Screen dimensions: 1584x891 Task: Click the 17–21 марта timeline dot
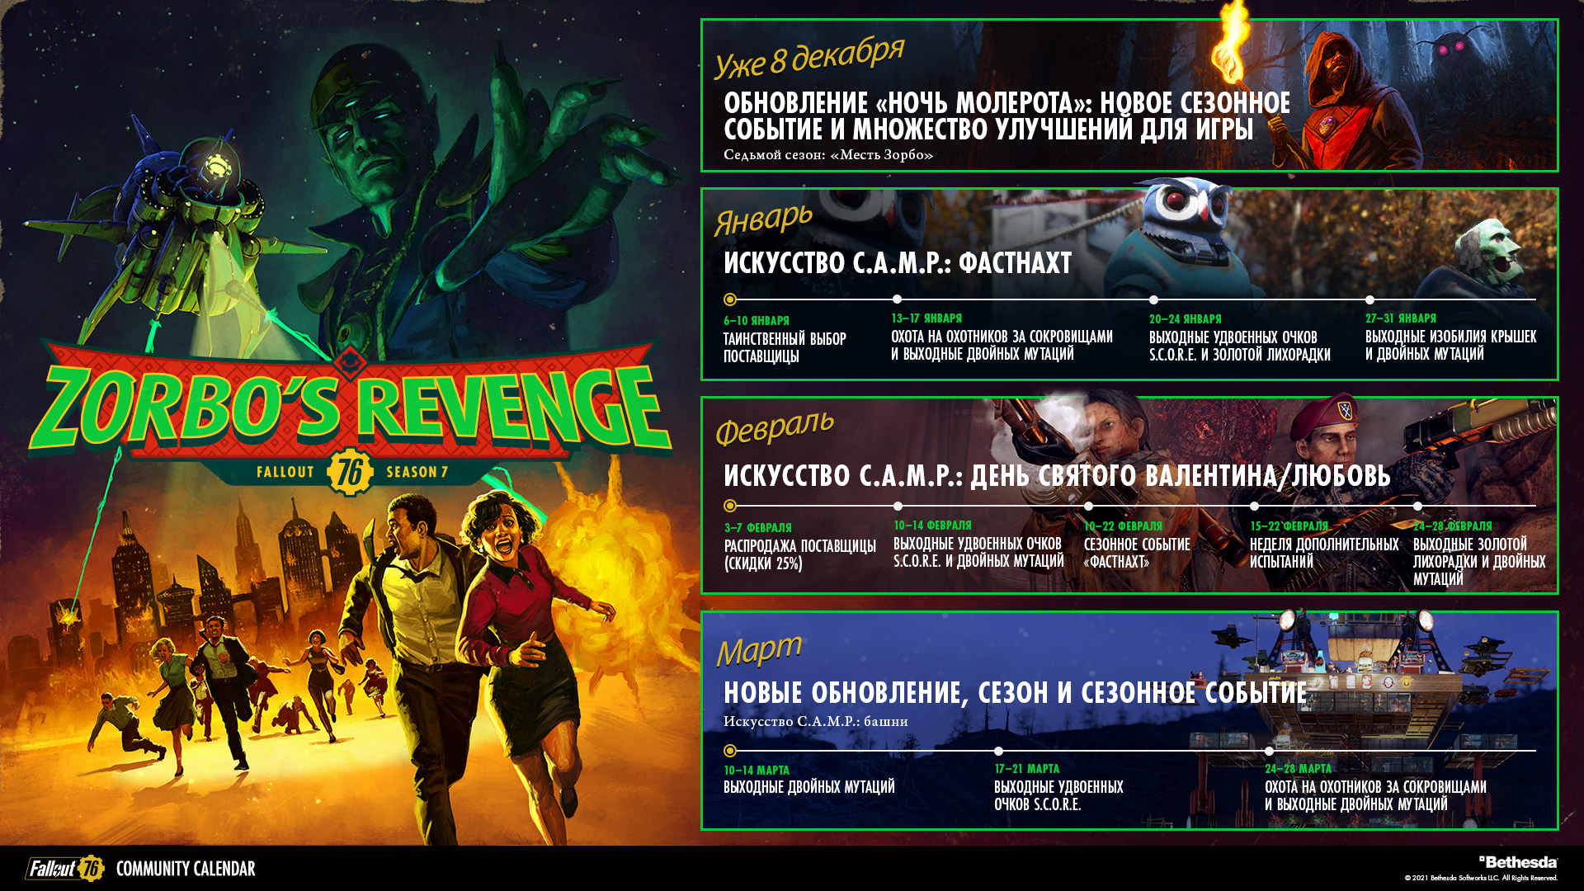click(998, 751)
